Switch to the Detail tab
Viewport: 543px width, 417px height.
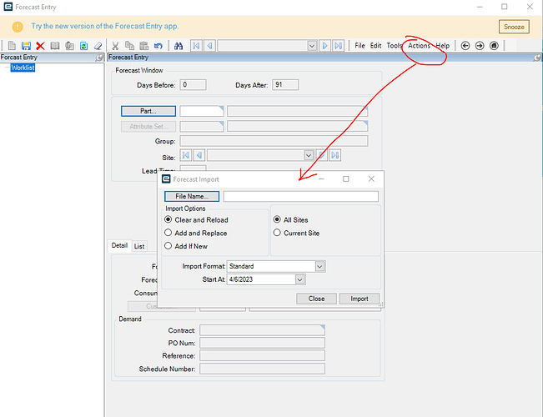point(119,245)
